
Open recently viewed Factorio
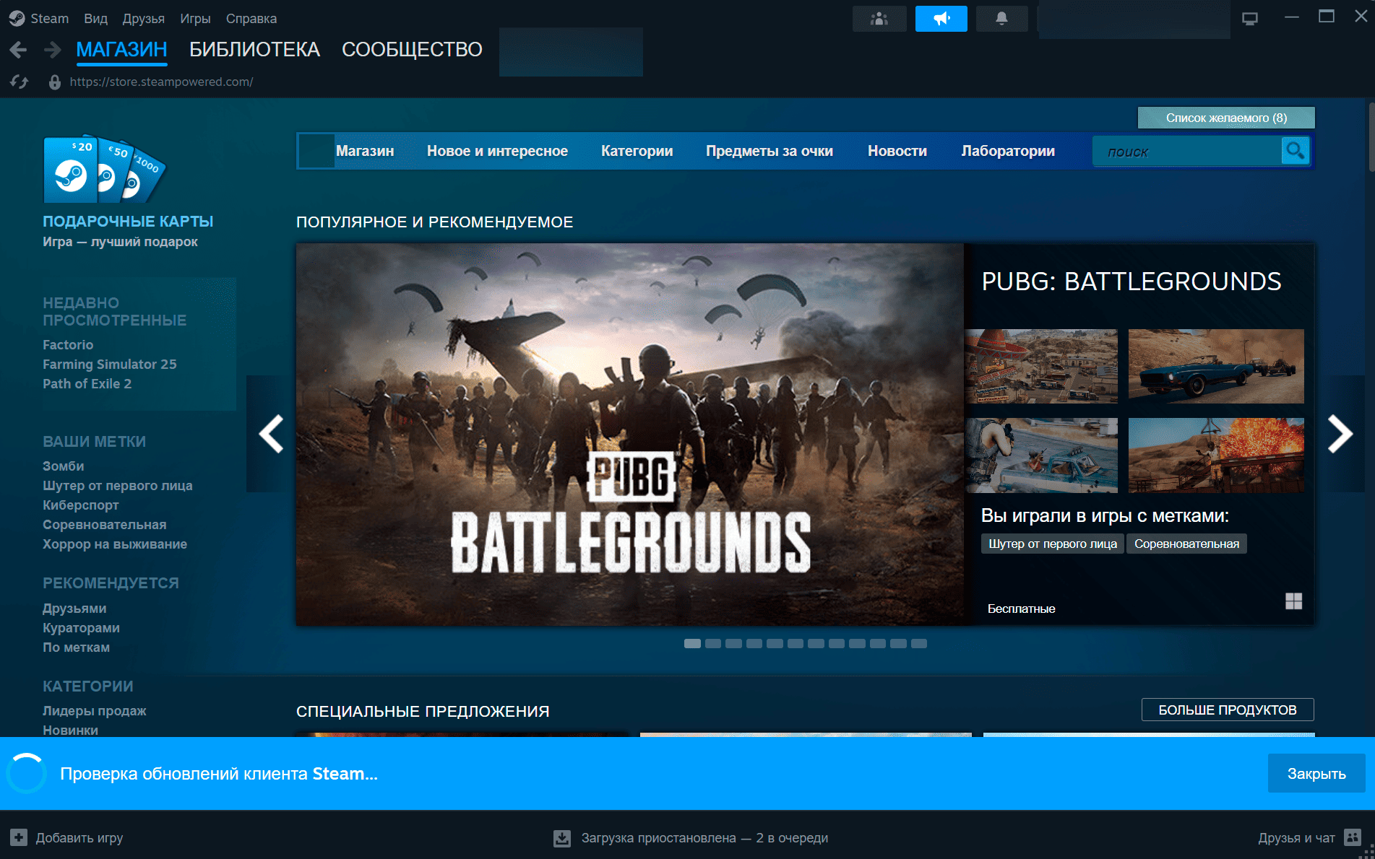point(68,344)
